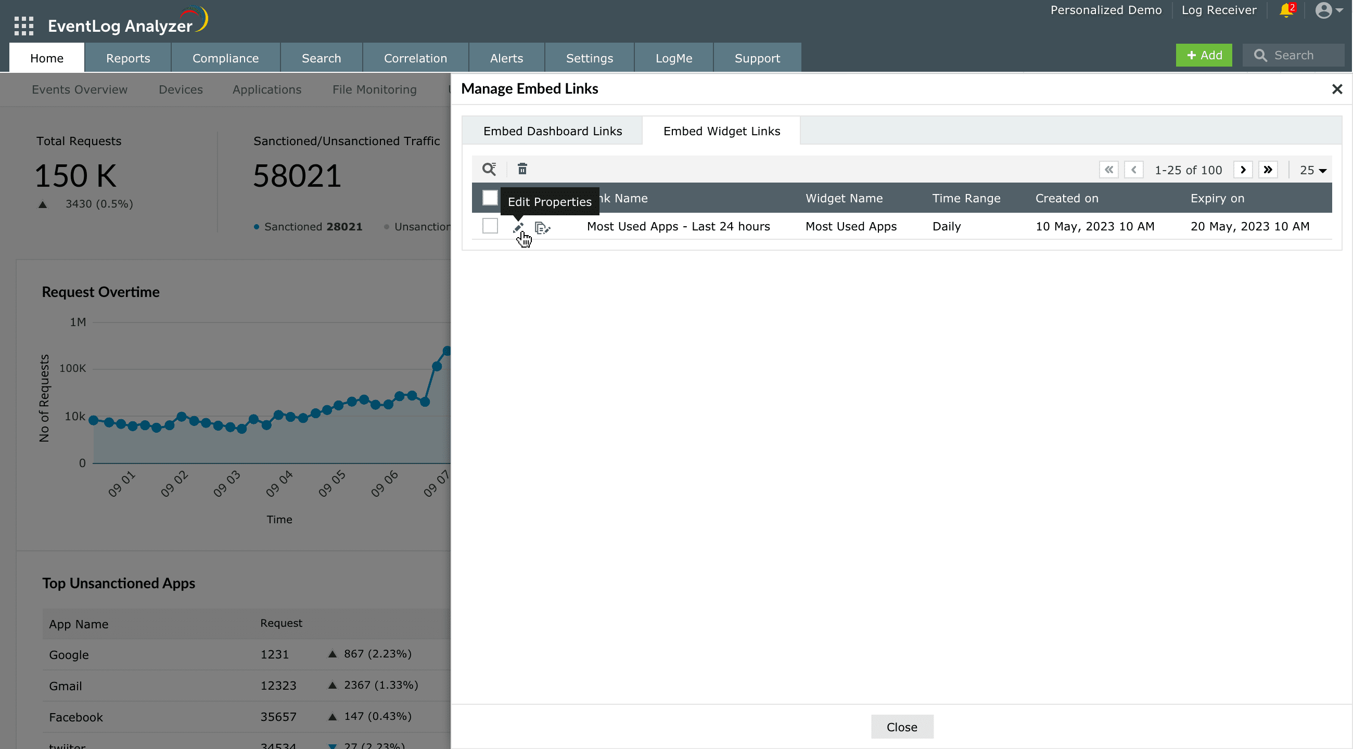Click the Close button at bottom

point(901,727)
